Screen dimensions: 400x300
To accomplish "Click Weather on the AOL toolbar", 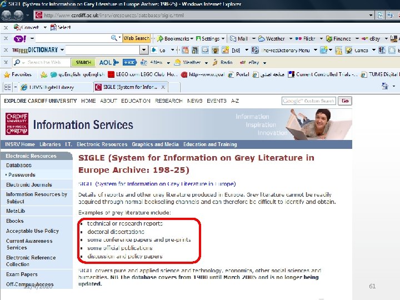I will pyautogui.click(x=187, y=62).
